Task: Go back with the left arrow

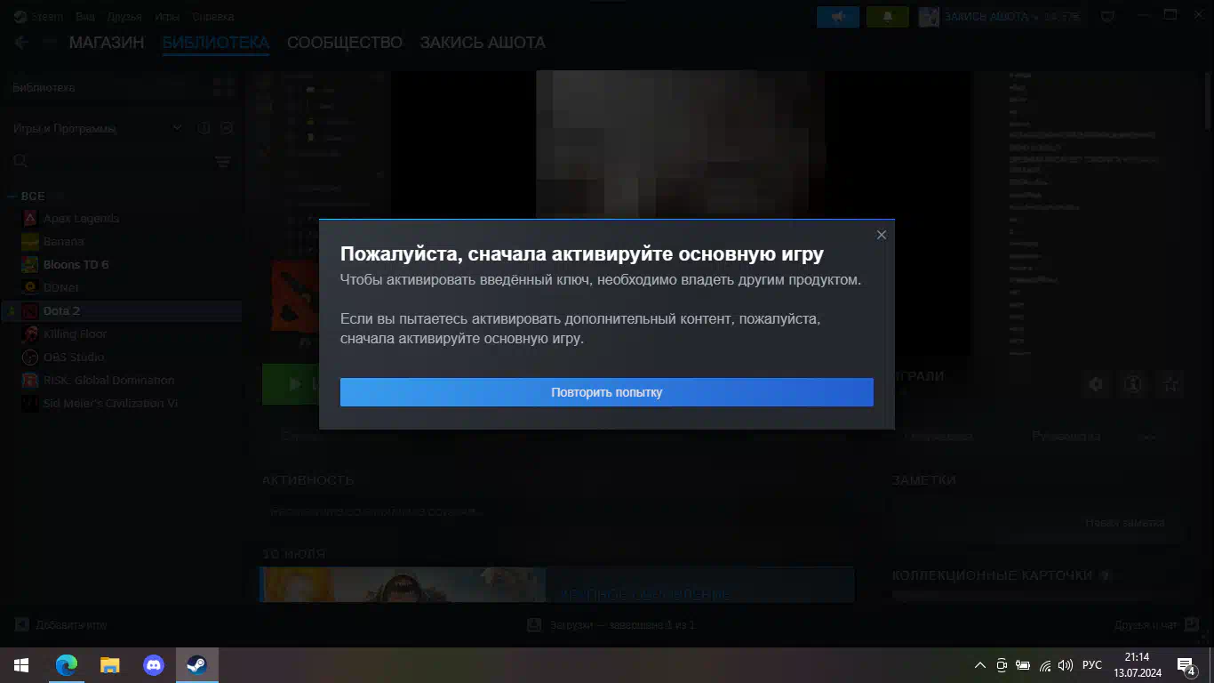Action: (21, 43)
